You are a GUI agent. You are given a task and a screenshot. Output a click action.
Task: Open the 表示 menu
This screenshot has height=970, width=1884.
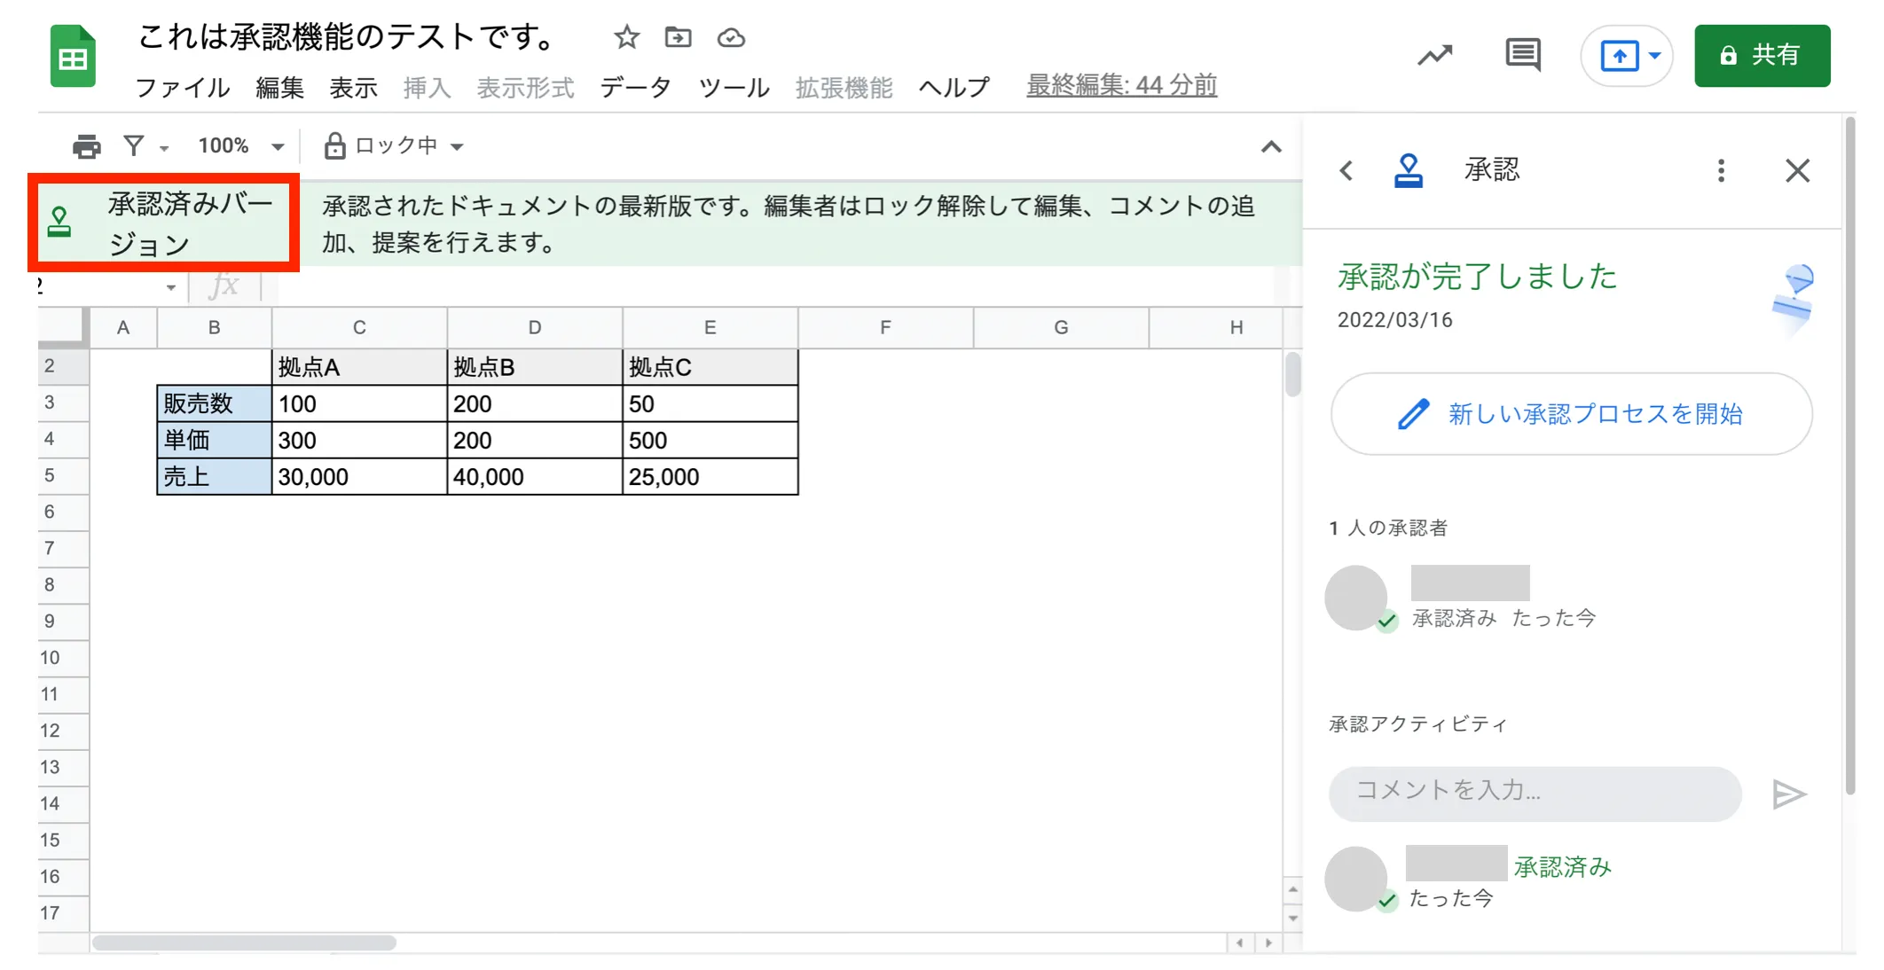click(353, 87)
